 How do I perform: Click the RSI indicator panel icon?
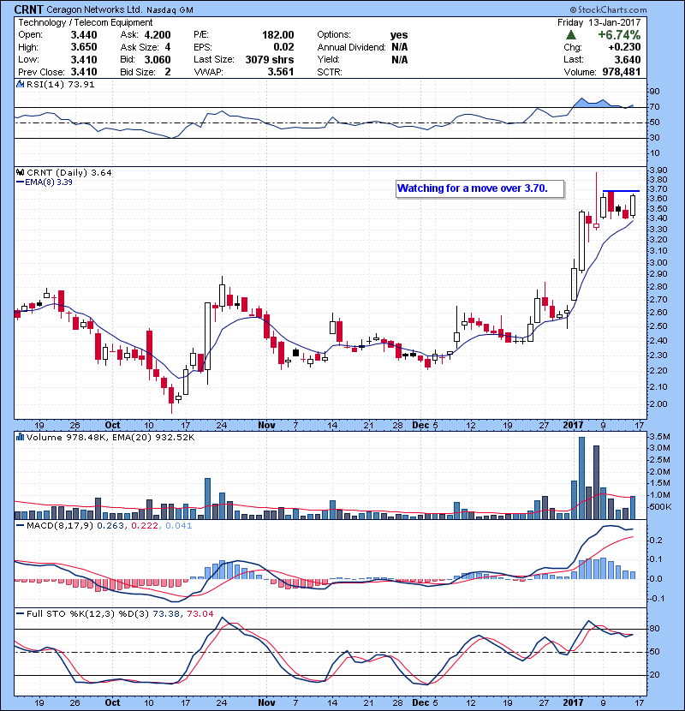pos(20,84)
